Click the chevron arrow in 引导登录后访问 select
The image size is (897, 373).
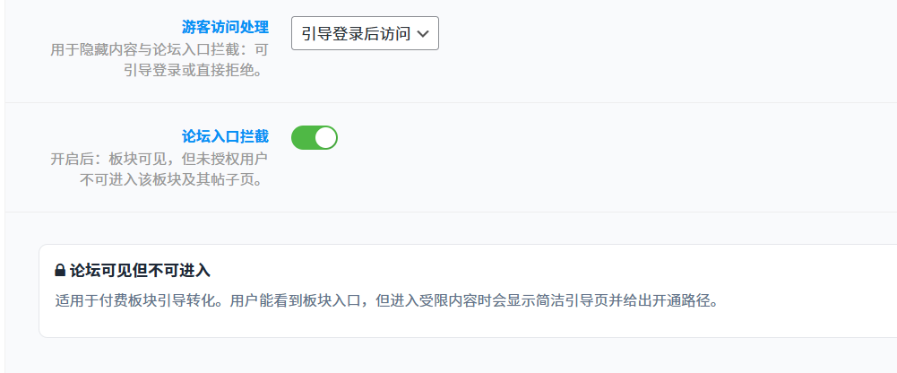424,34
